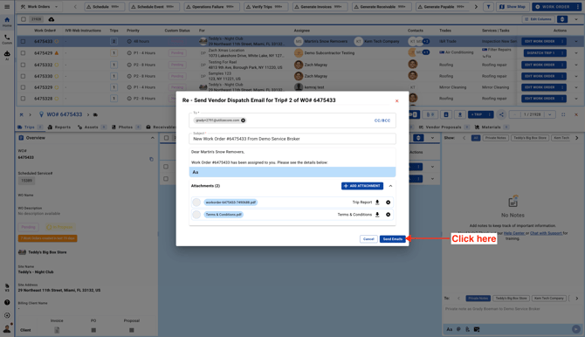Open the workorder-6475433 PDF chip
Image resolution: width=585 pixels, height=337 pixels.
point(231,203)
